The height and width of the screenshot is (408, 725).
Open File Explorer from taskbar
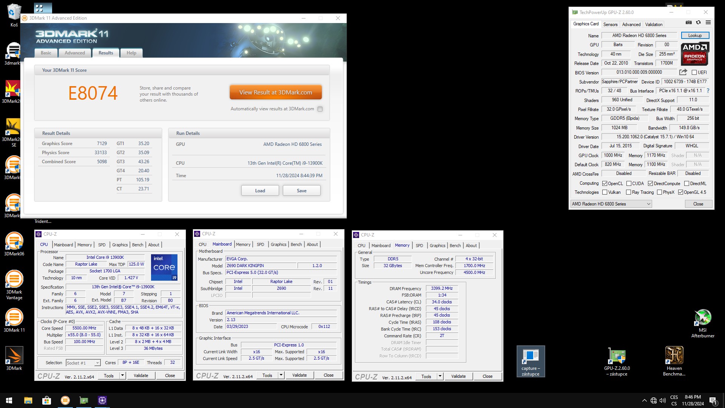28,400
